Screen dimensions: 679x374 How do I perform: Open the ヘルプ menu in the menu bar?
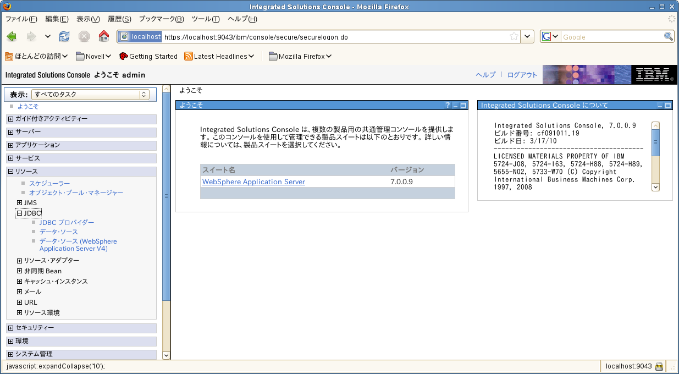pos(242,19)
